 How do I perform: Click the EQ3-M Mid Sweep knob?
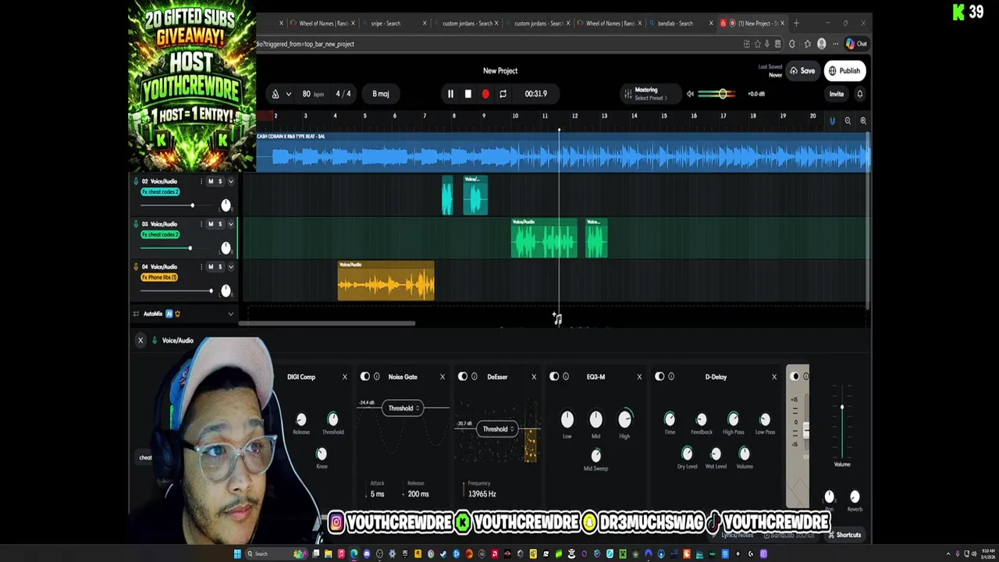[x=595, y=455]
